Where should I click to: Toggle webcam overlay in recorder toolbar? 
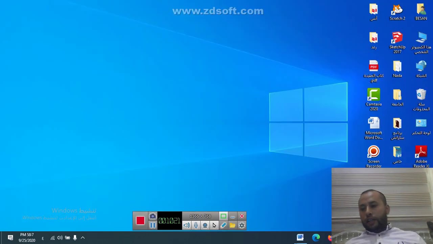pos(205,225)
